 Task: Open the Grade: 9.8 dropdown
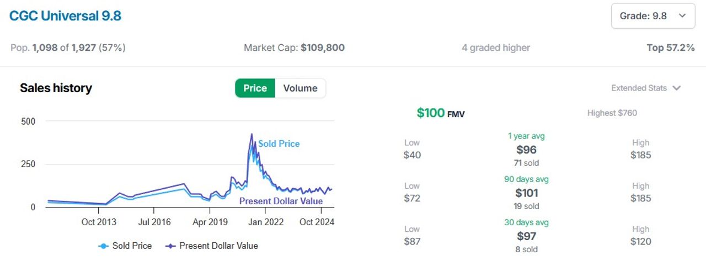653,16
